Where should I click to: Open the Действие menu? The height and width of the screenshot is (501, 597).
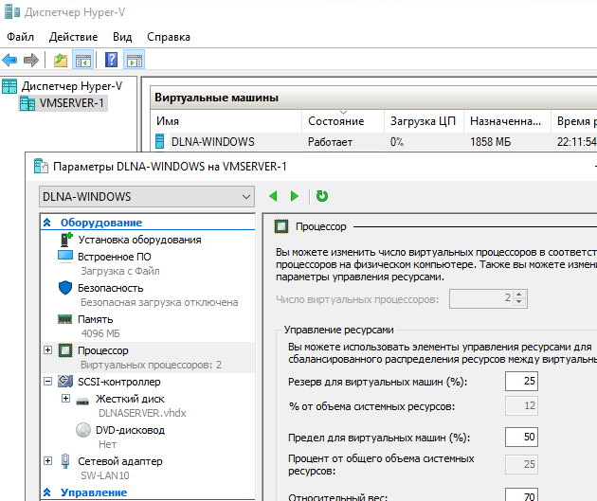click(74, 37)
